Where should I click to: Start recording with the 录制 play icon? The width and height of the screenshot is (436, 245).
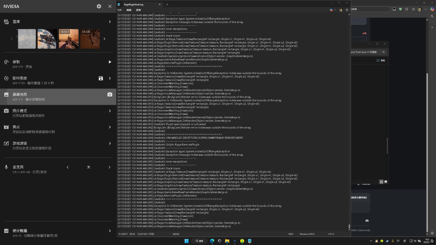click(x=110, y=62)
